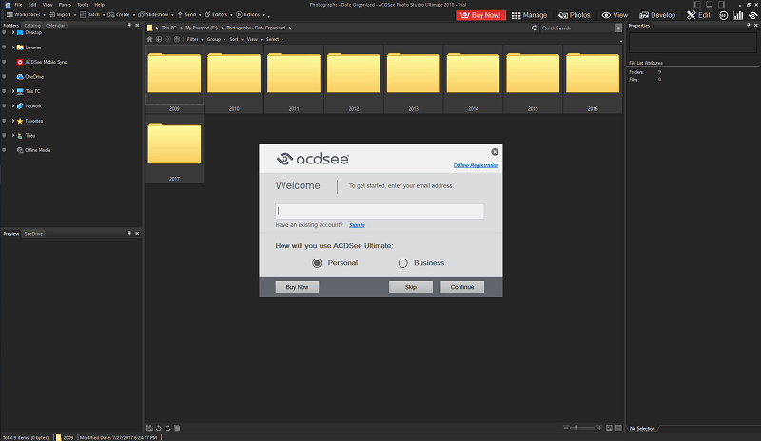Image resolution: width=761 pixels, height=441 pixels.
Task: Click the Buy Now button in dialog
Action: pyautogui.click(x=297, y=287)
